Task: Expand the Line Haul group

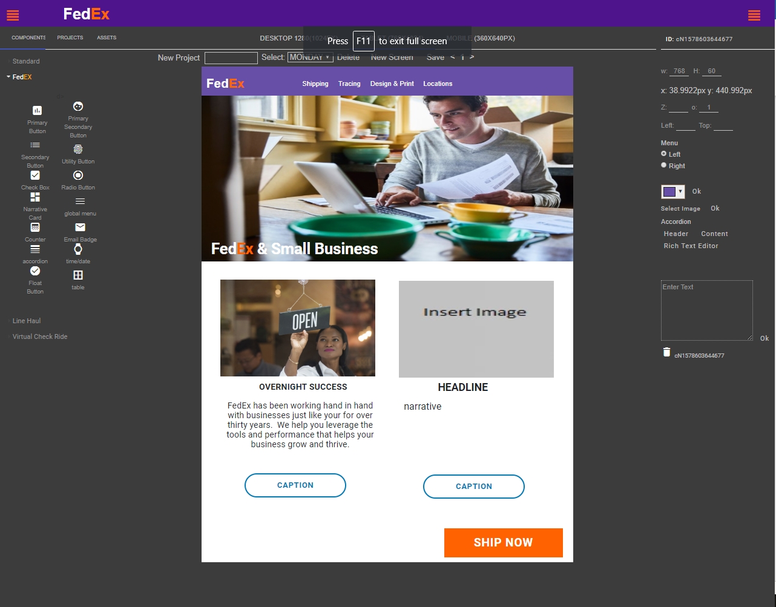Action: [27, 321]
